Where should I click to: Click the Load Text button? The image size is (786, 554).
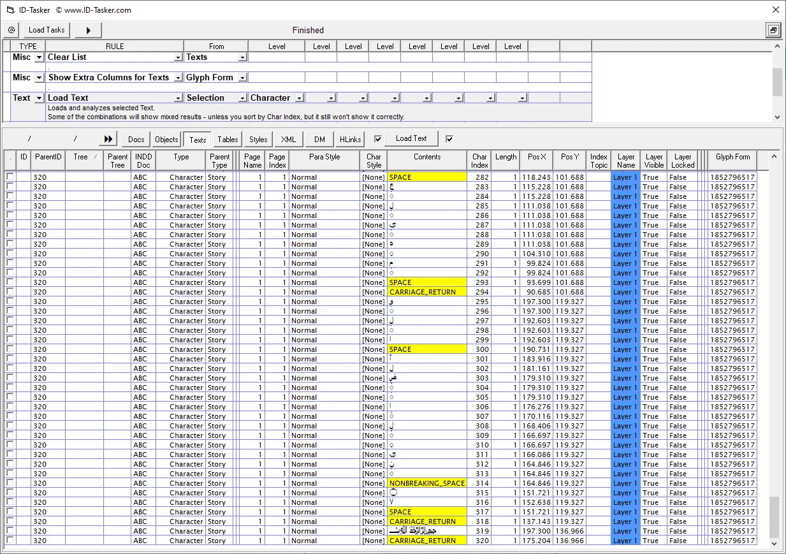coord(411,138)
